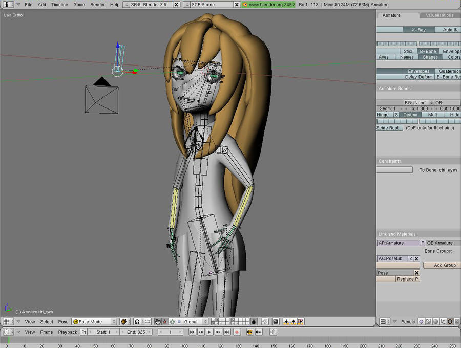
Task: Open the Global transform orientation dropdown
Action: pos(195,321)
